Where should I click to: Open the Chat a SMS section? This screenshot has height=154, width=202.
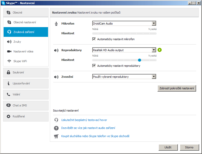pyautogui.click(x=26, y=106)
